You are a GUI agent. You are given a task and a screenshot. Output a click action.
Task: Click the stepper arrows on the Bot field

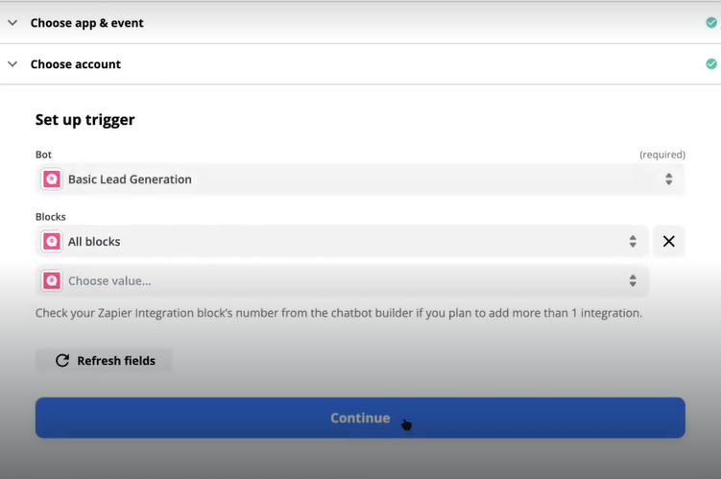pos(668,180)
